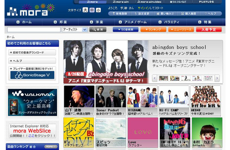230x150 pixels.
Task: Open the BIGBANG artist tile
Action: (x=142, y=101)
